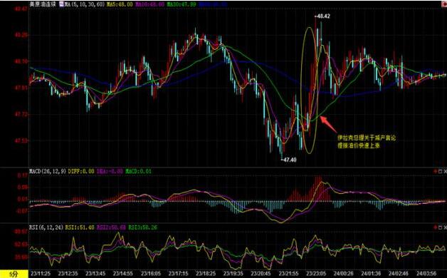Image resolution: width=447 pixels, height=278 pixels.
Task: Click the MACD(26,12,9) indicator label
Action: coord(48,171)
